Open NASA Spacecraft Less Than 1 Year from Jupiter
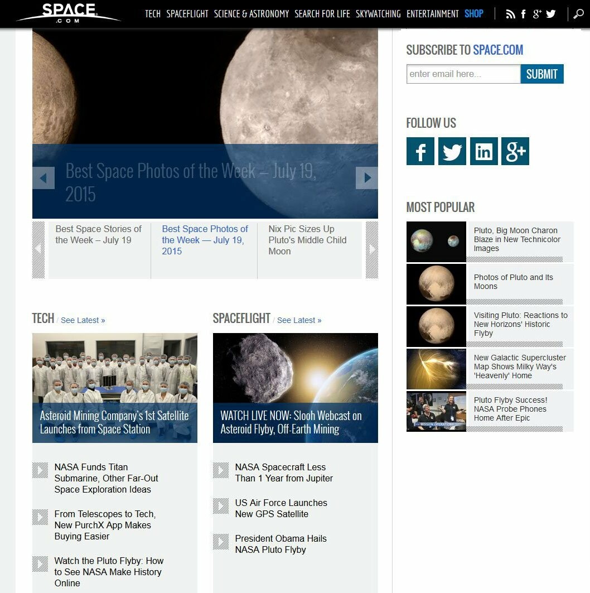This screenshot has height=593, width=590. [284, 473]
